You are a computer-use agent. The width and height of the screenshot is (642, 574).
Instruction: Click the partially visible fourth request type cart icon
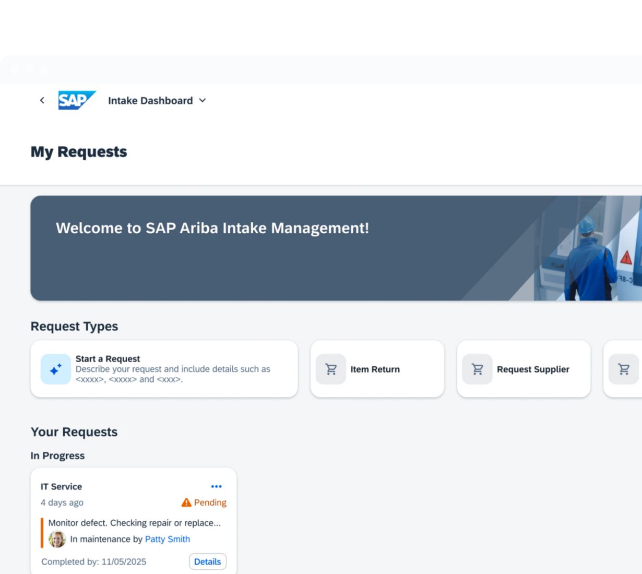[x=624, y=369]
